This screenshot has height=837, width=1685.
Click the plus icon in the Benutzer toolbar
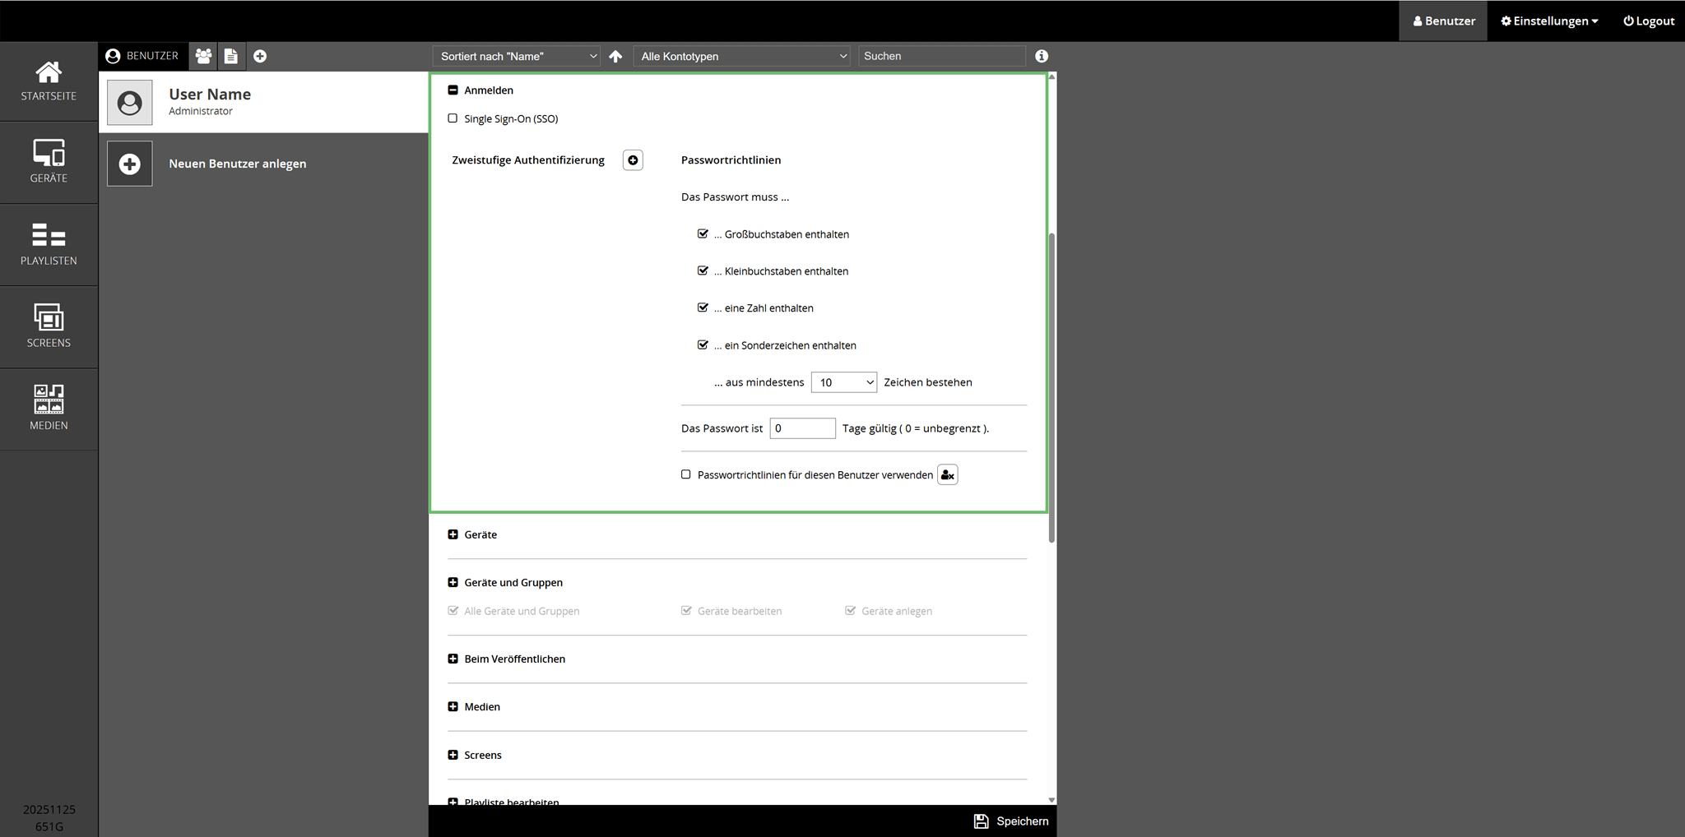(x=260, y=56)
